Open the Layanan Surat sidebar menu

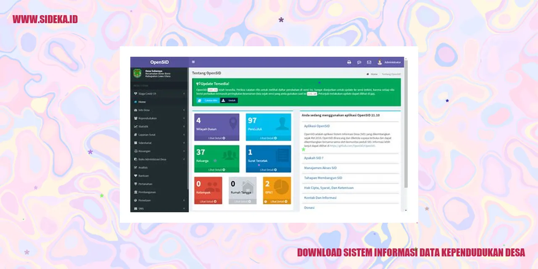click(159, 134)
